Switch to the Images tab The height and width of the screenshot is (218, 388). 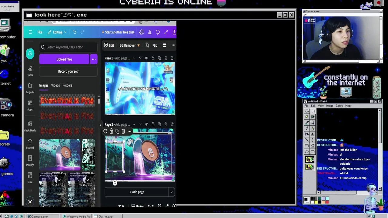pos(44,85)
